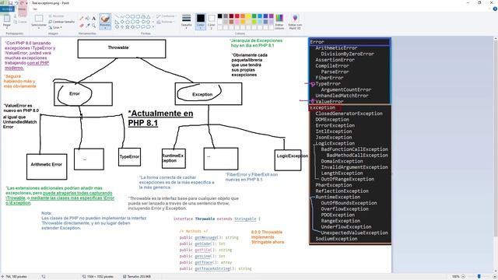Click the '*Actualmente en PHP 8.1' heading
The width and height of the screenshot is (498, 280).
pos(160,118)
